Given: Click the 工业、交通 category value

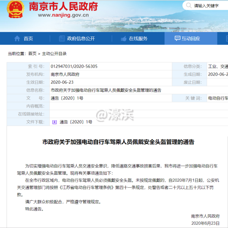Looking at the screenshot, I should coord(218,66).
